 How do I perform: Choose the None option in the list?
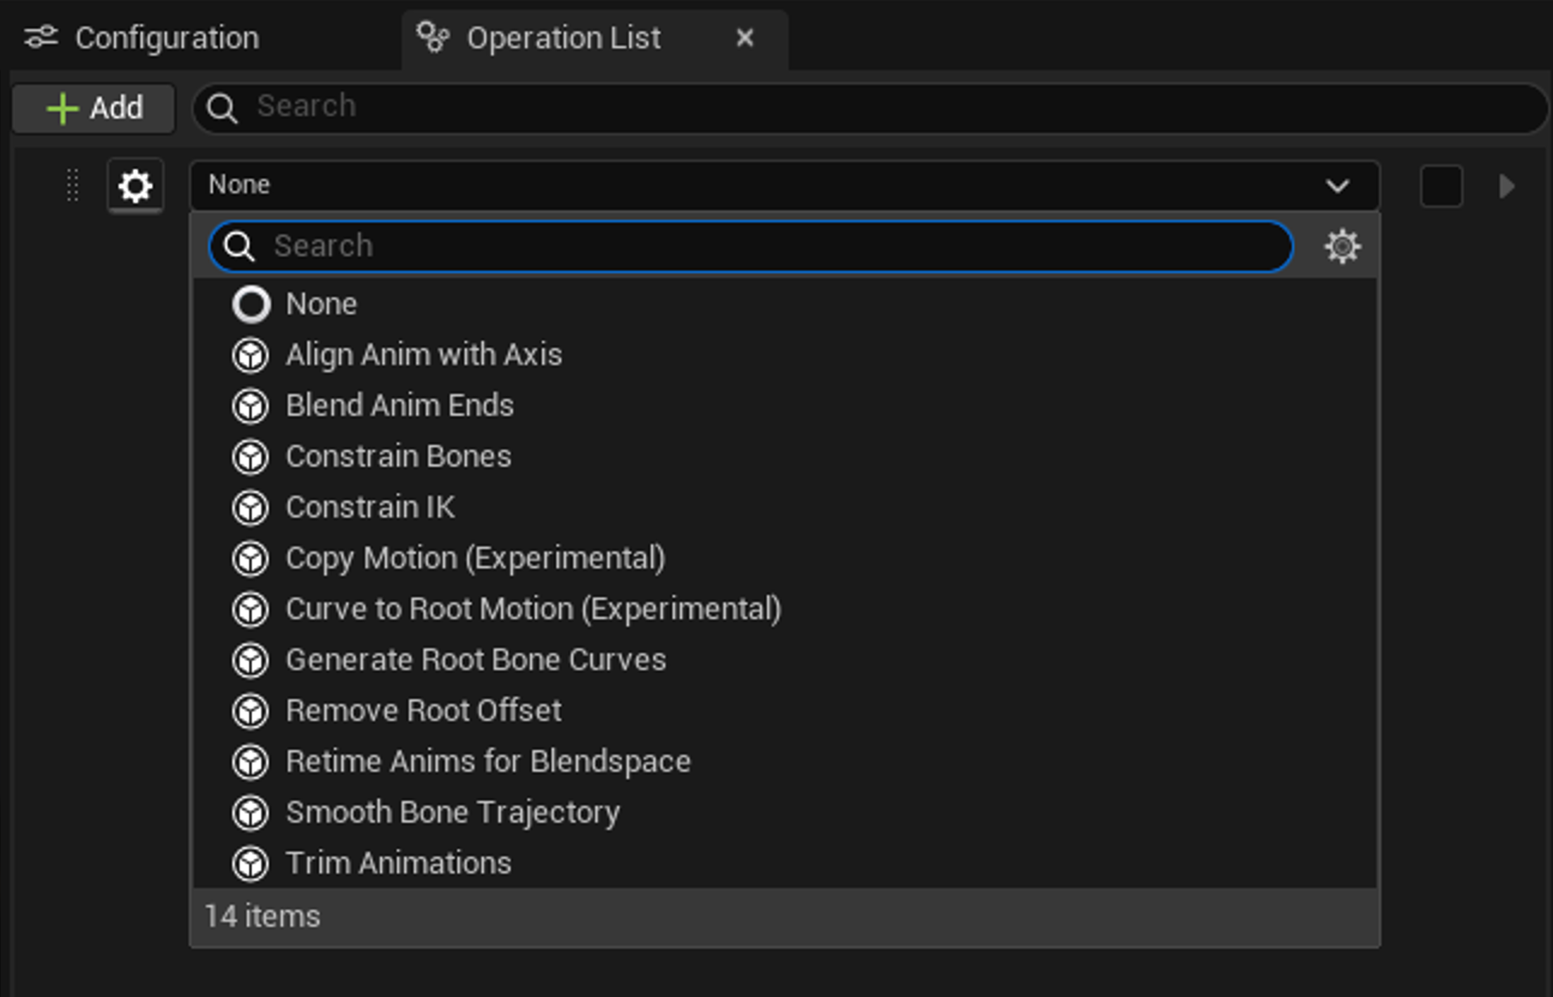pos(785,304)
